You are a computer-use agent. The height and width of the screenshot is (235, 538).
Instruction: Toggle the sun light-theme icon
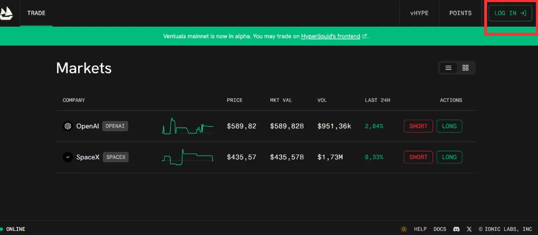[404, 229]
